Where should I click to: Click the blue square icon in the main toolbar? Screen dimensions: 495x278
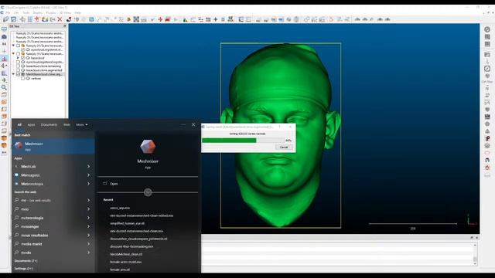point(91,19)
